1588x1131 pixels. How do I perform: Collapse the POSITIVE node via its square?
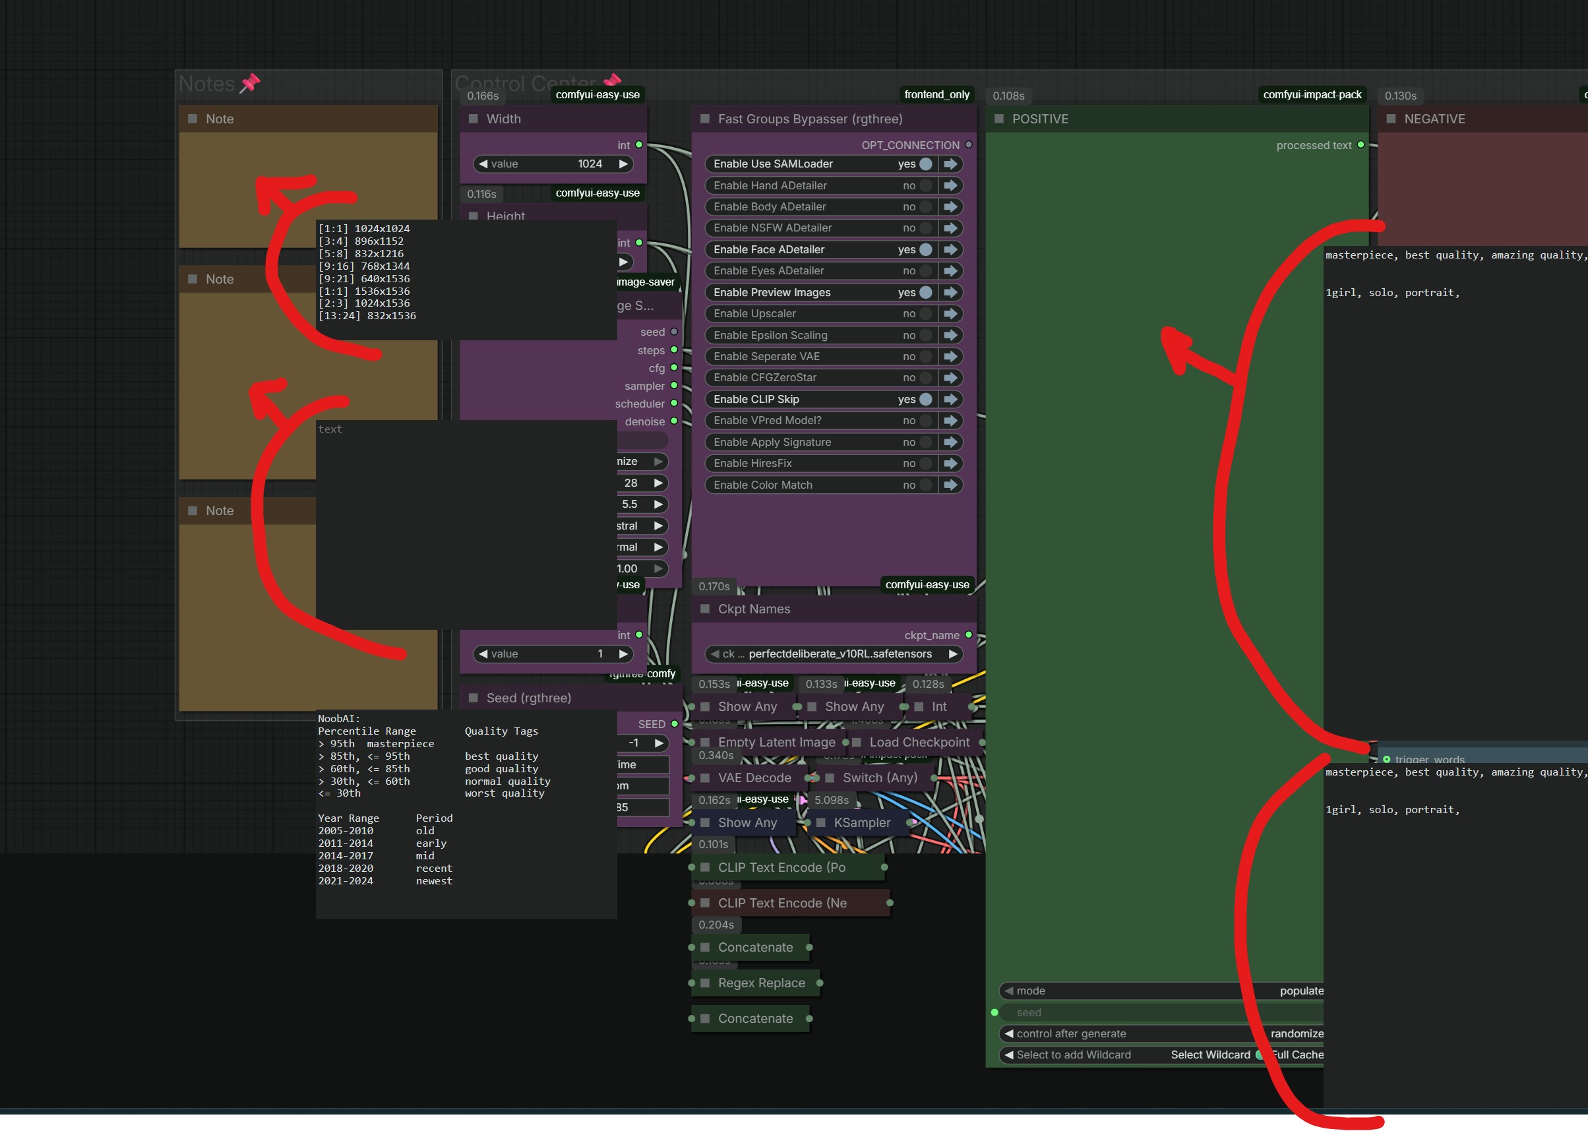[999, 119]
